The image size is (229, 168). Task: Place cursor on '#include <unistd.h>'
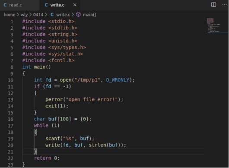pyautogui.click(x=50, y=41)
